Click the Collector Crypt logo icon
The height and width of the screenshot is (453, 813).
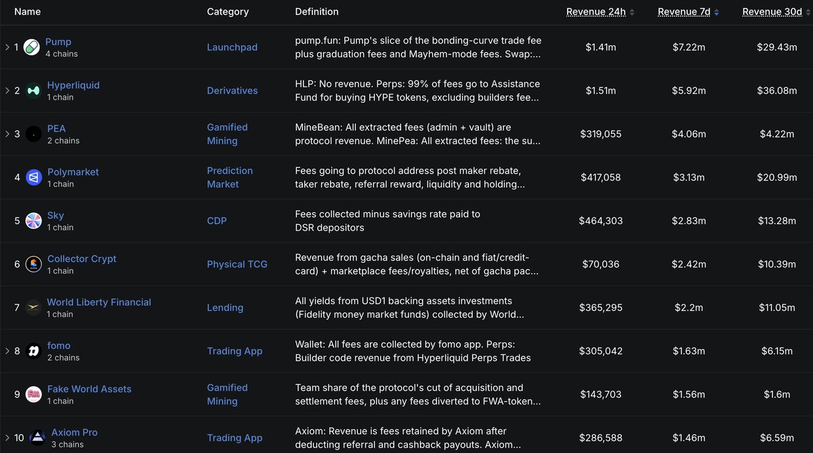pos(34,264)
